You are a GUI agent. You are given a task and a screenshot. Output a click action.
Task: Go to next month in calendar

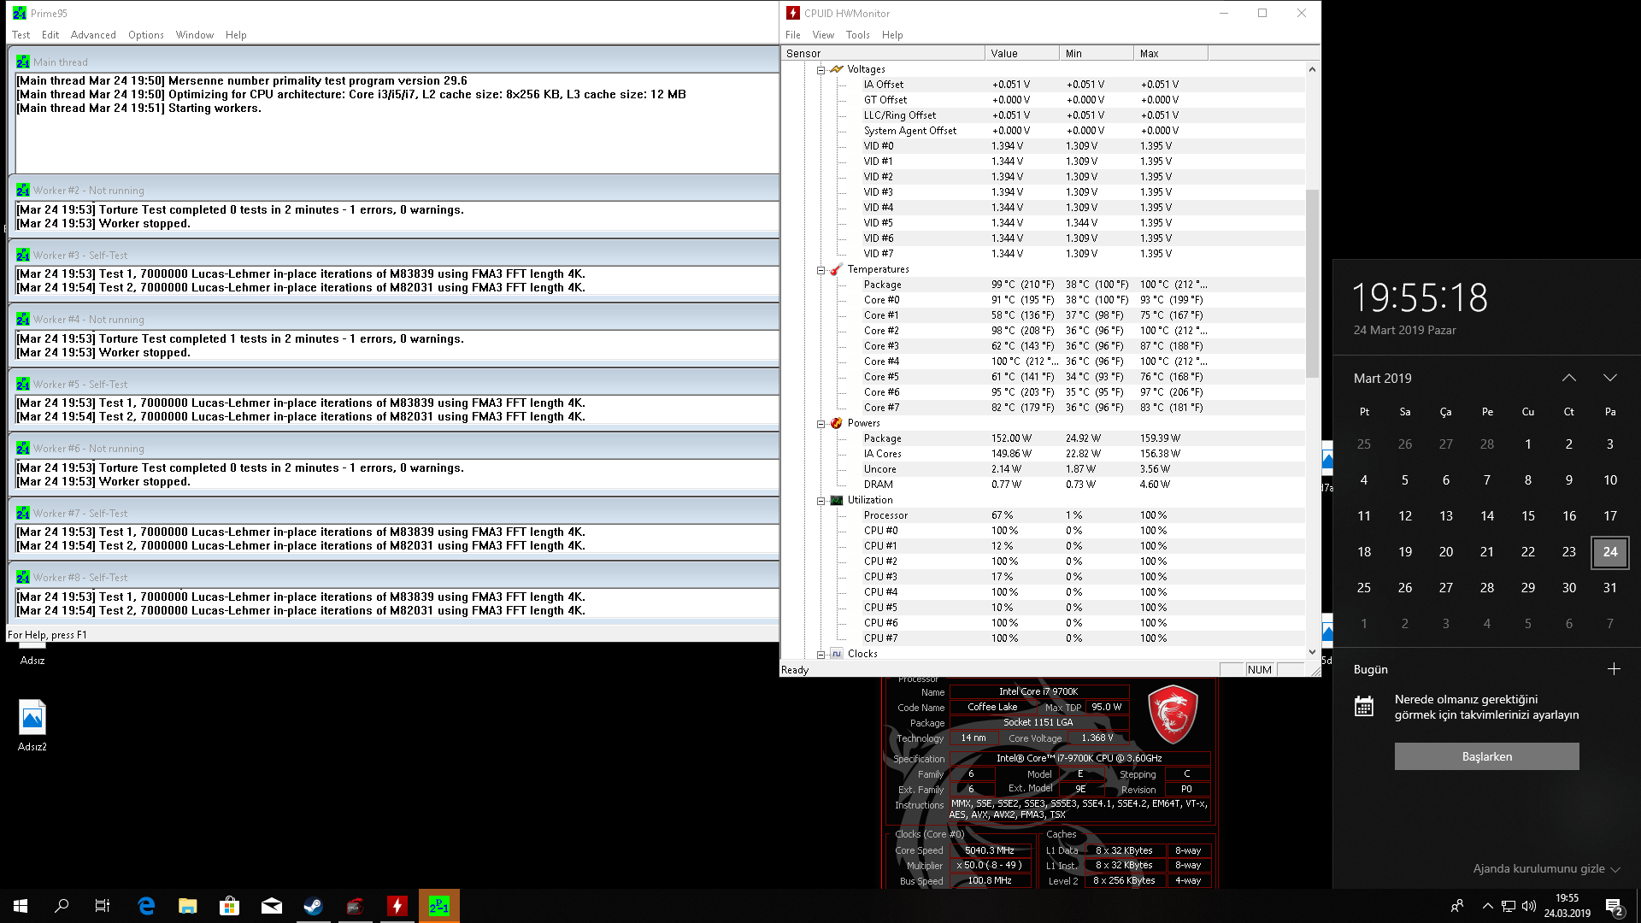tap(1609, 378)
